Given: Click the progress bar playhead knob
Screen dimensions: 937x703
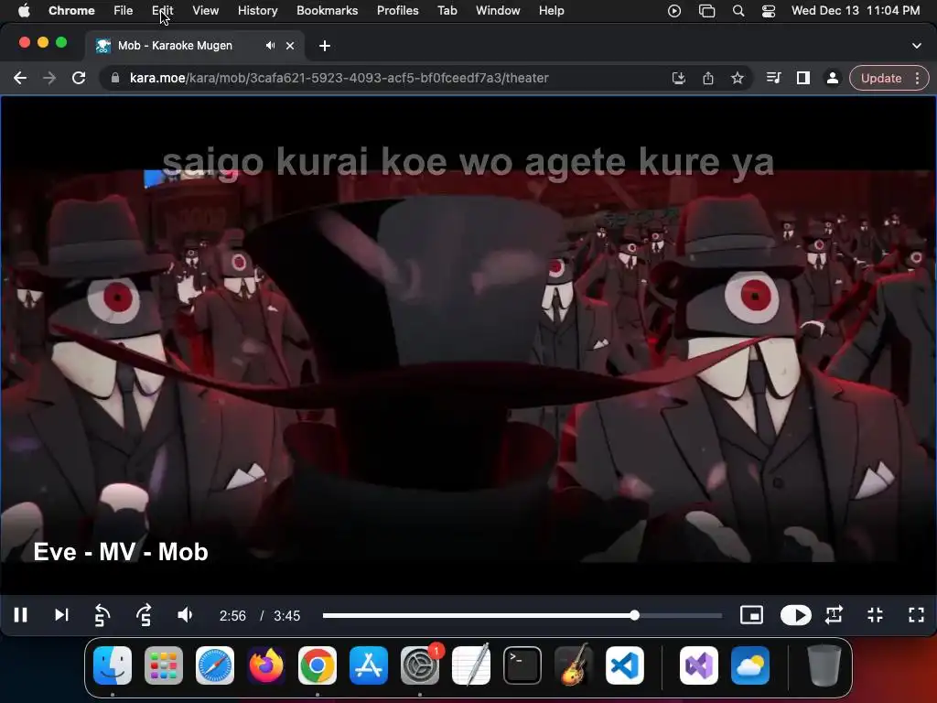Looking at the screenshot, I should point(635,615).
